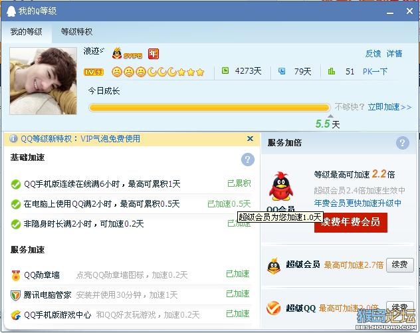Switch to 等级特权 tab
420x333 pixels.
(76, 32)
